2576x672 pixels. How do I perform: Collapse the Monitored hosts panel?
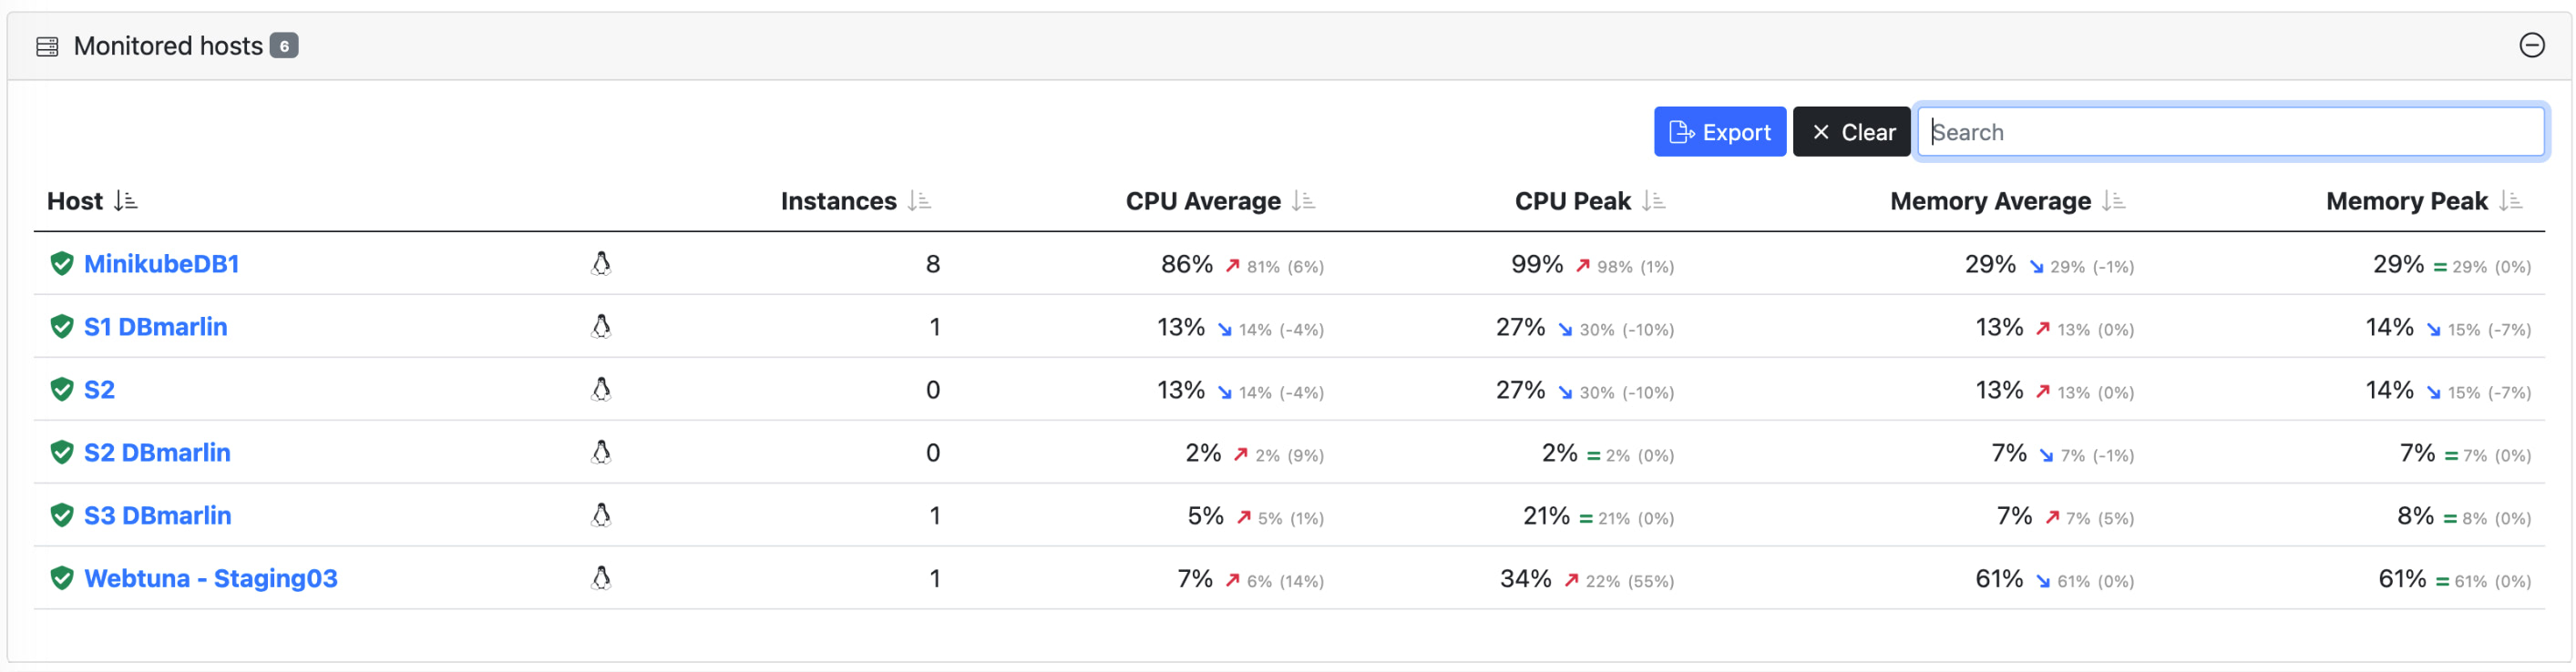(2530, 45)
